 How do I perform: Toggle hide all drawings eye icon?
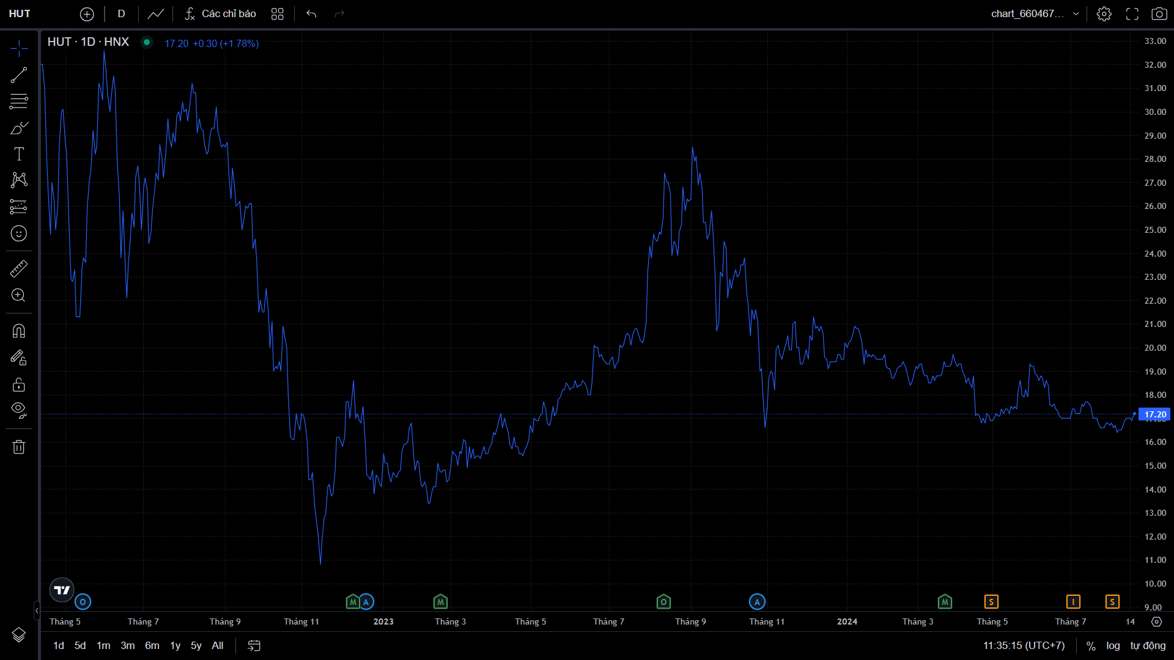click(x=19, y=411)
